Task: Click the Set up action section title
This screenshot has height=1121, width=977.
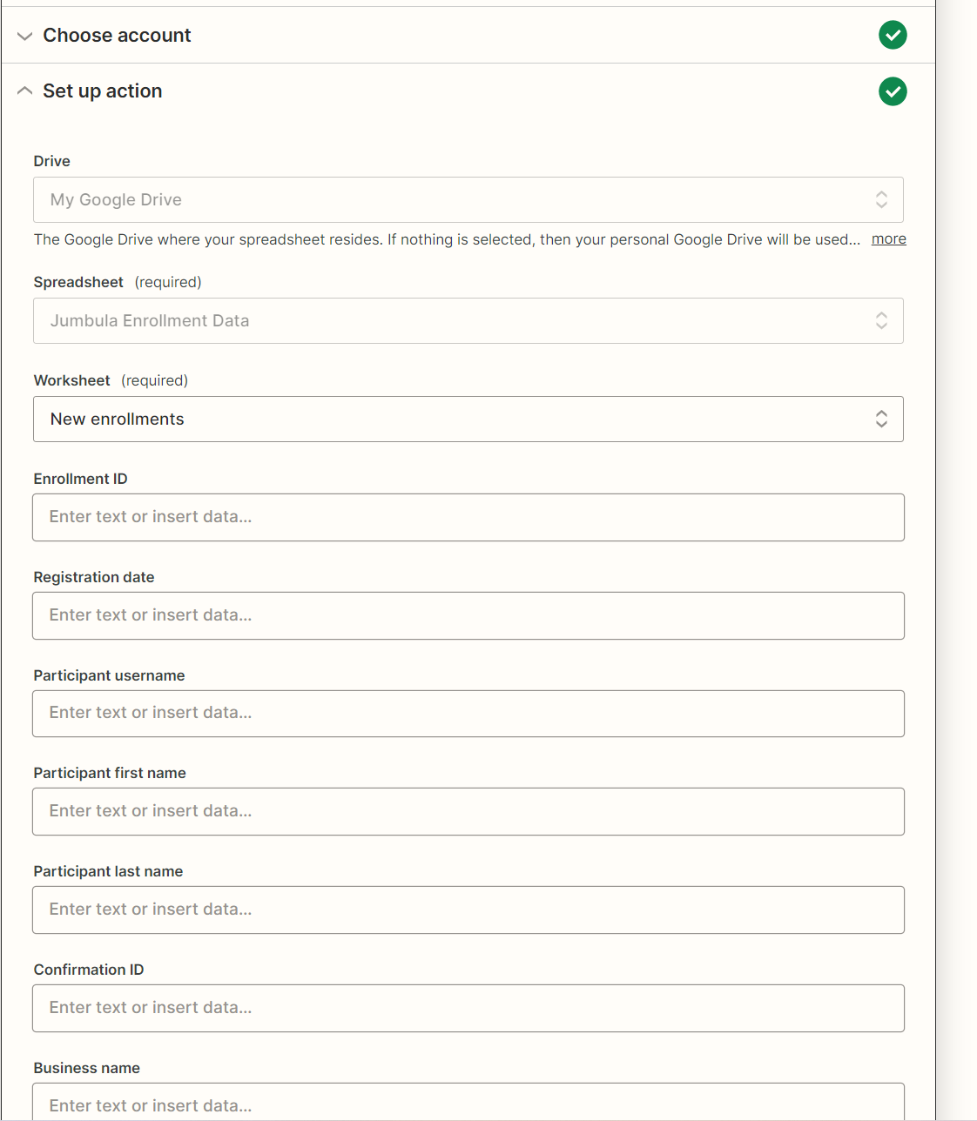Action: (103, 91)
